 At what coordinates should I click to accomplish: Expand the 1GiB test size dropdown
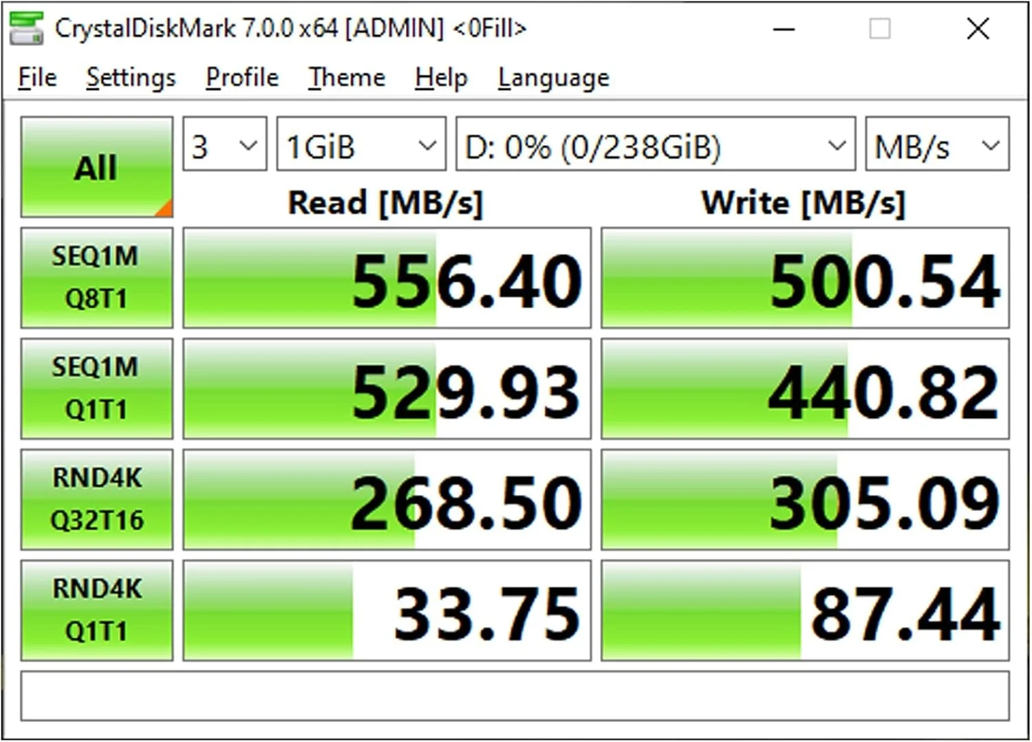click(361, 144)
